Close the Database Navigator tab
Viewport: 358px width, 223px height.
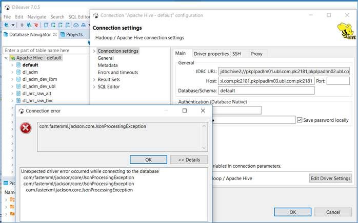pyautogui.click(x=55, y=34)
